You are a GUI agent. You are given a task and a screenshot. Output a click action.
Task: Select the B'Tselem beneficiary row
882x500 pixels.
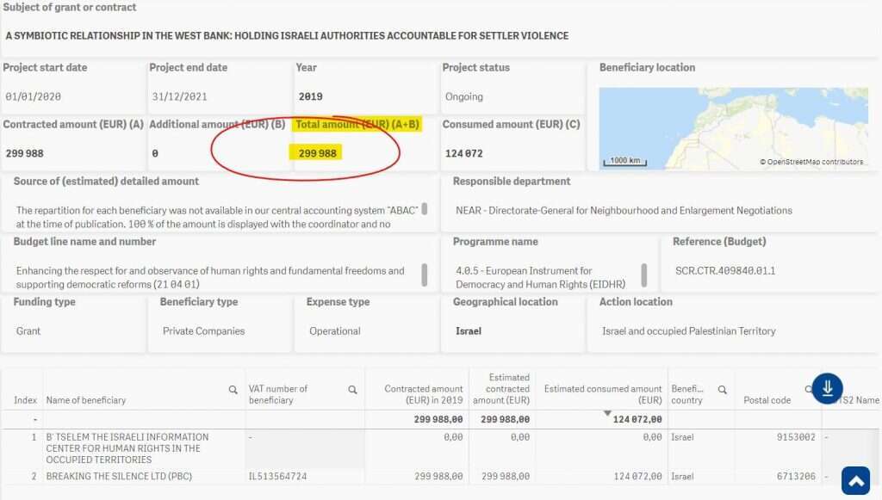(129, 448)
